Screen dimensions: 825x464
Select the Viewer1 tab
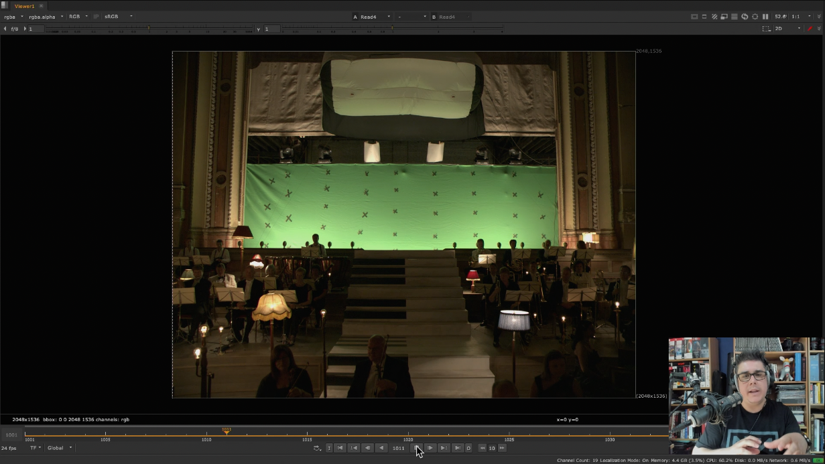click(24, 6)
